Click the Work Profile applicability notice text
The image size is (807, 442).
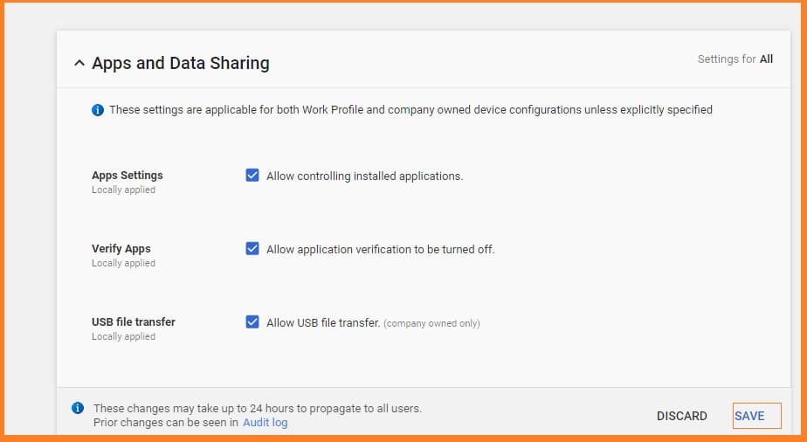coord(410,110)
